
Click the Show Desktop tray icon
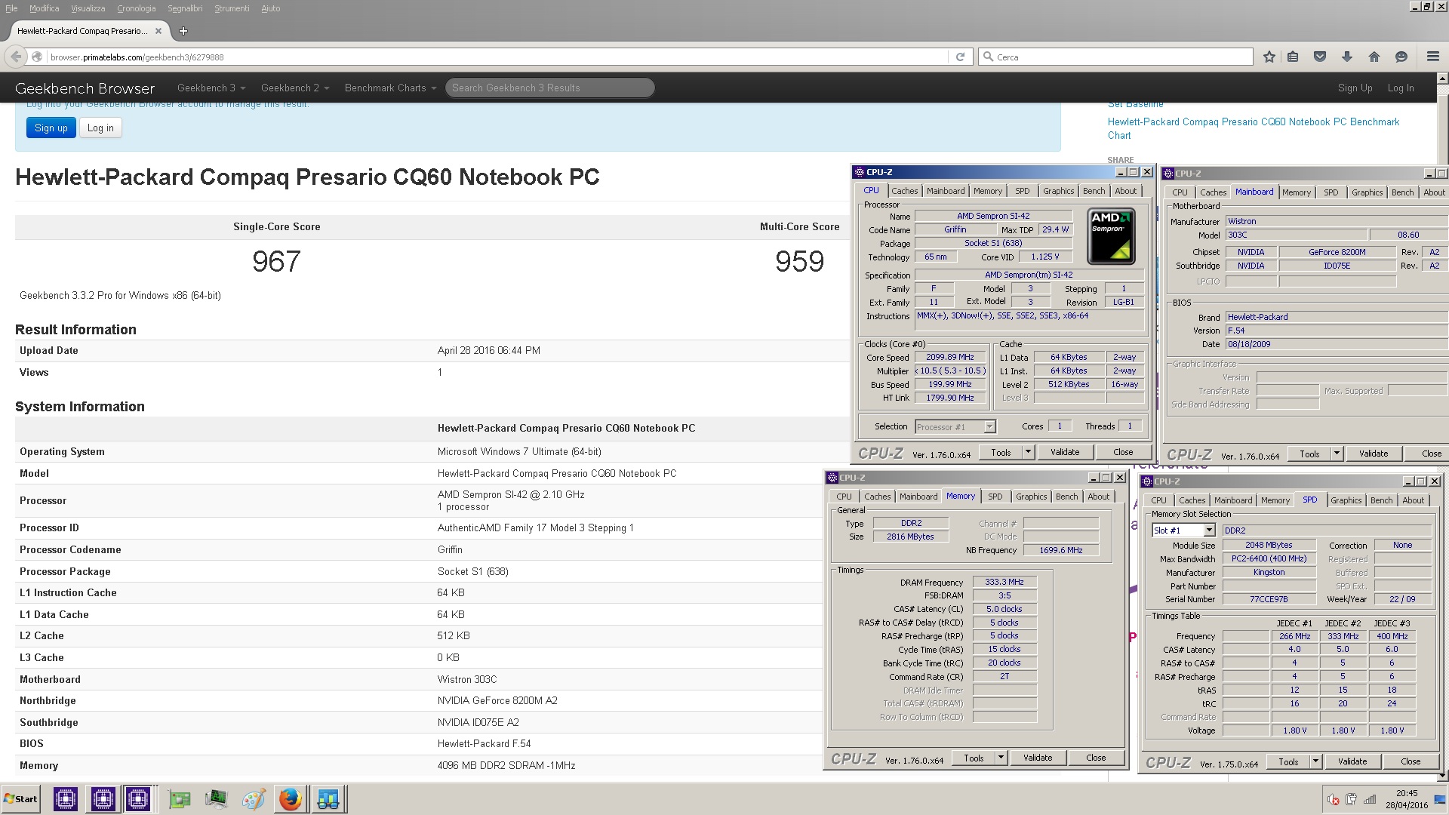tap(1438, 799)
